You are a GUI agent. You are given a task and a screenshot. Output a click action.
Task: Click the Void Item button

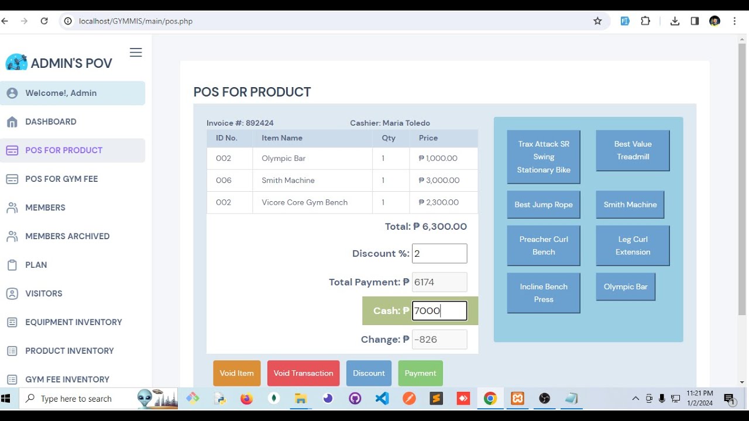click(236, 373)
